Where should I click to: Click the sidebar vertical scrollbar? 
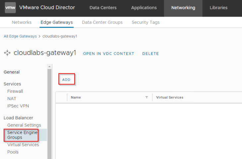click(49, 114)
